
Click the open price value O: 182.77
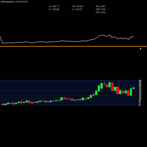54,6
